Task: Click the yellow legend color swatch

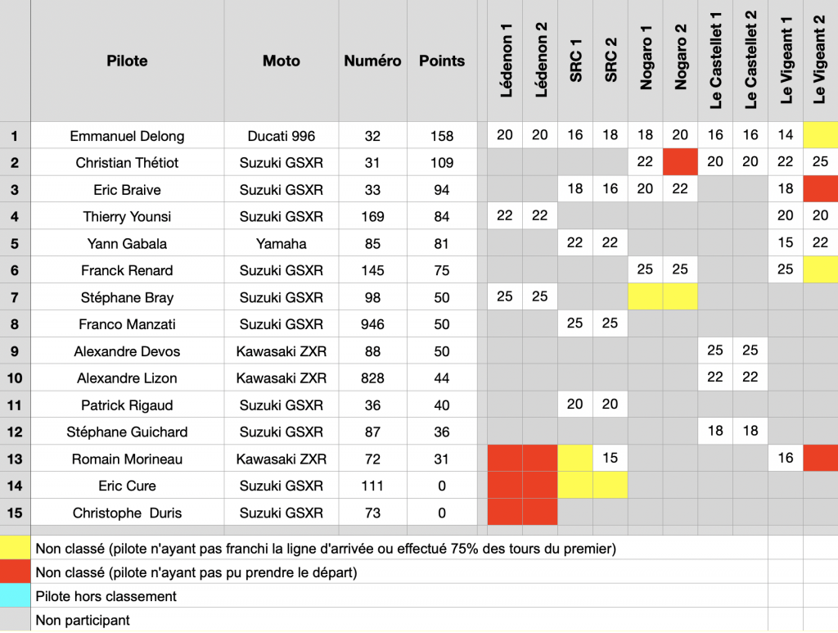Action: click(16, 548)
